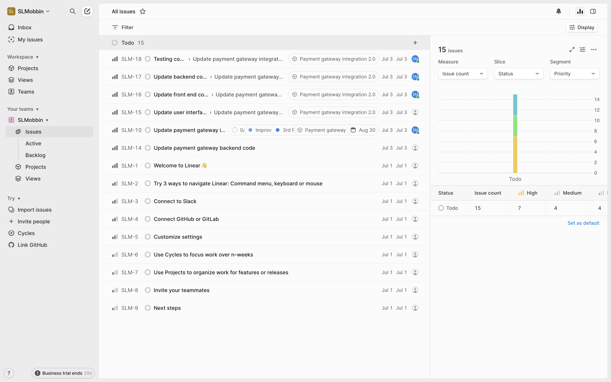The width and height of the screenshot is (611, 382).
Task: Toggle the insights bar chart icon
Action: [580, 11]
